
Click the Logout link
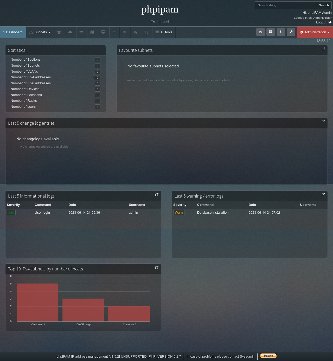coord(321,22)
